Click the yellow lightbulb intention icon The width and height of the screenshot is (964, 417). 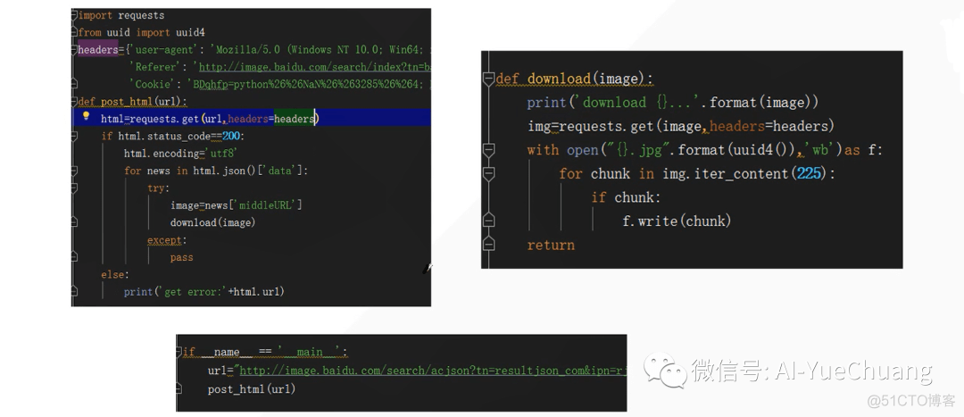pyautogui.click(x=86, y=116)
